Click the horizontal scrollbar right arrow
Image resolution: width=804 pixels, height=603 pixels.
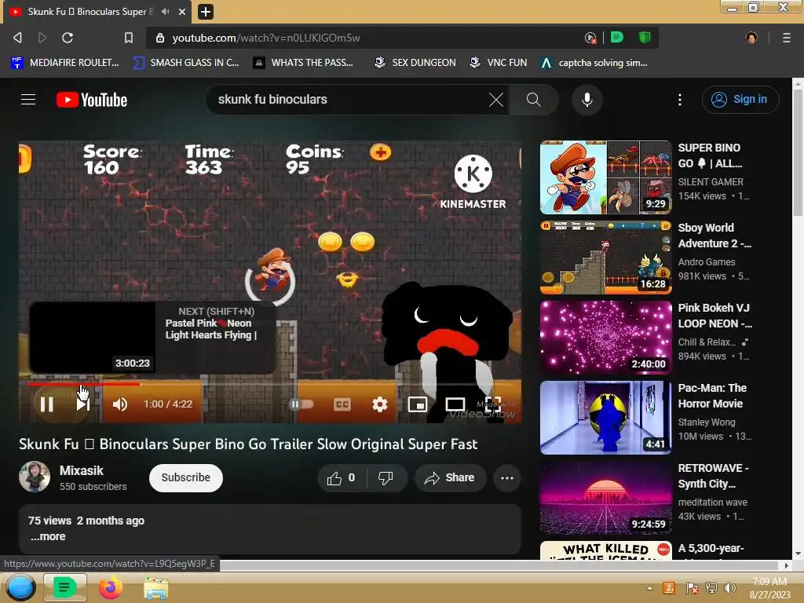coord(787,565)
